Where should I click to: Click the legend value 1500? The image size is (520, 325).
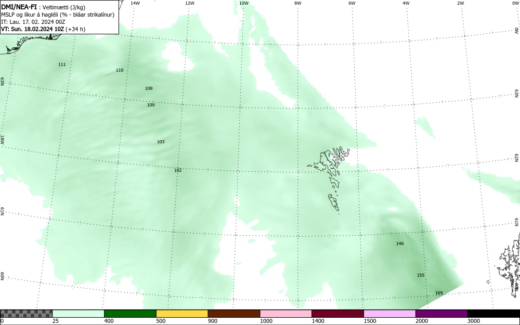370,321
